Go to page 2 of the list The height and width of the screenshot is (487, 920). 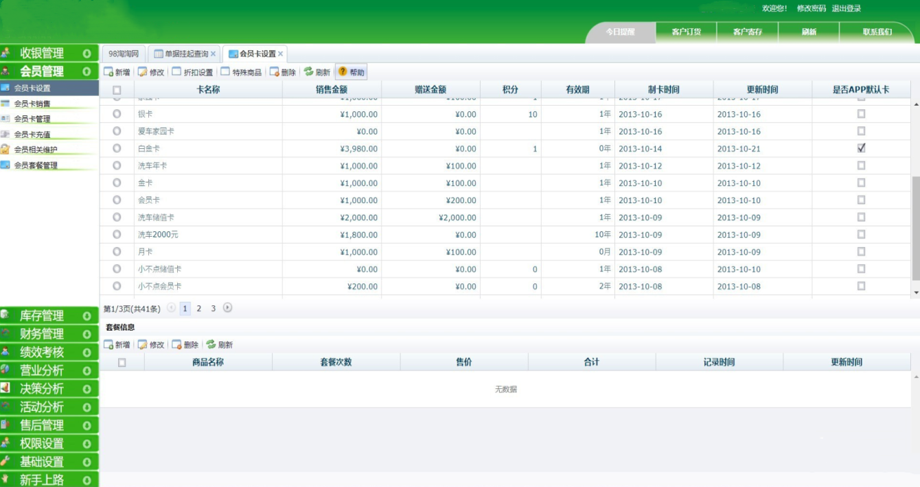point(199,309)
